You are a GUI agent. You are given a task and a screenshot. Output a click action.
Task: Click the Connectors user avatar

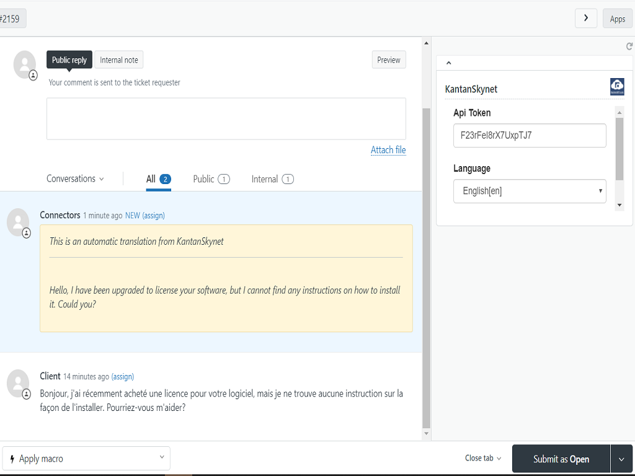18,222
